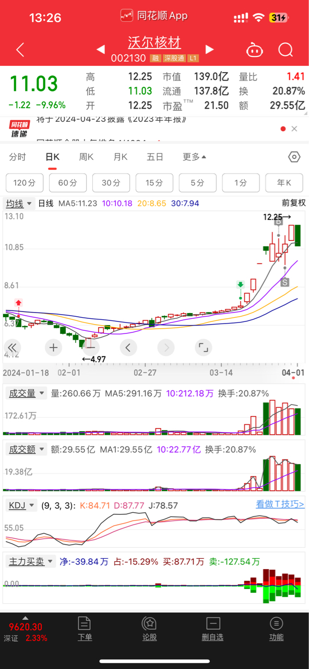Tap the stock name 沃尔核材
This screenshot has width=309, height=669.
155,43
